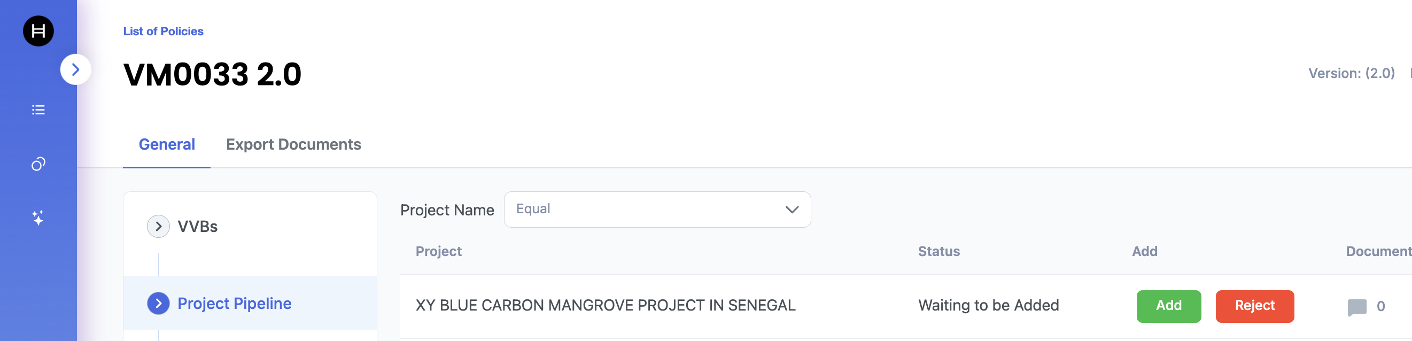Click the Status column header
This screenshot has height=341, width=1412.
click(x=938, y=251)
